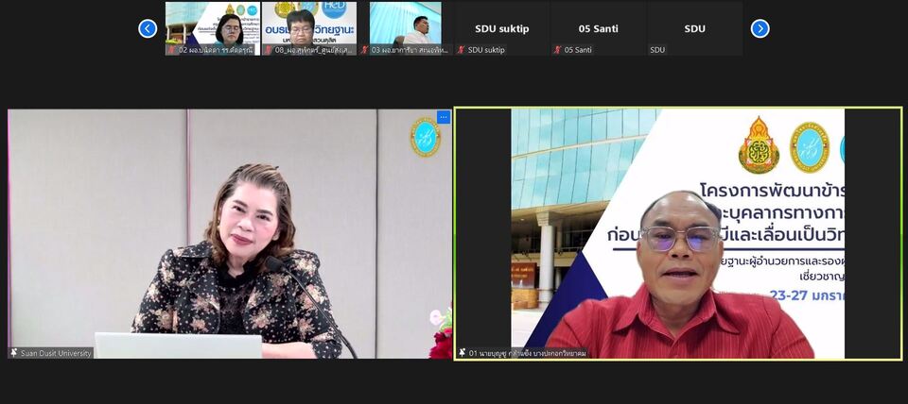Select participant 08 video thumbnail
Viewport: 908px width, 404px height.
click(309, 28)
